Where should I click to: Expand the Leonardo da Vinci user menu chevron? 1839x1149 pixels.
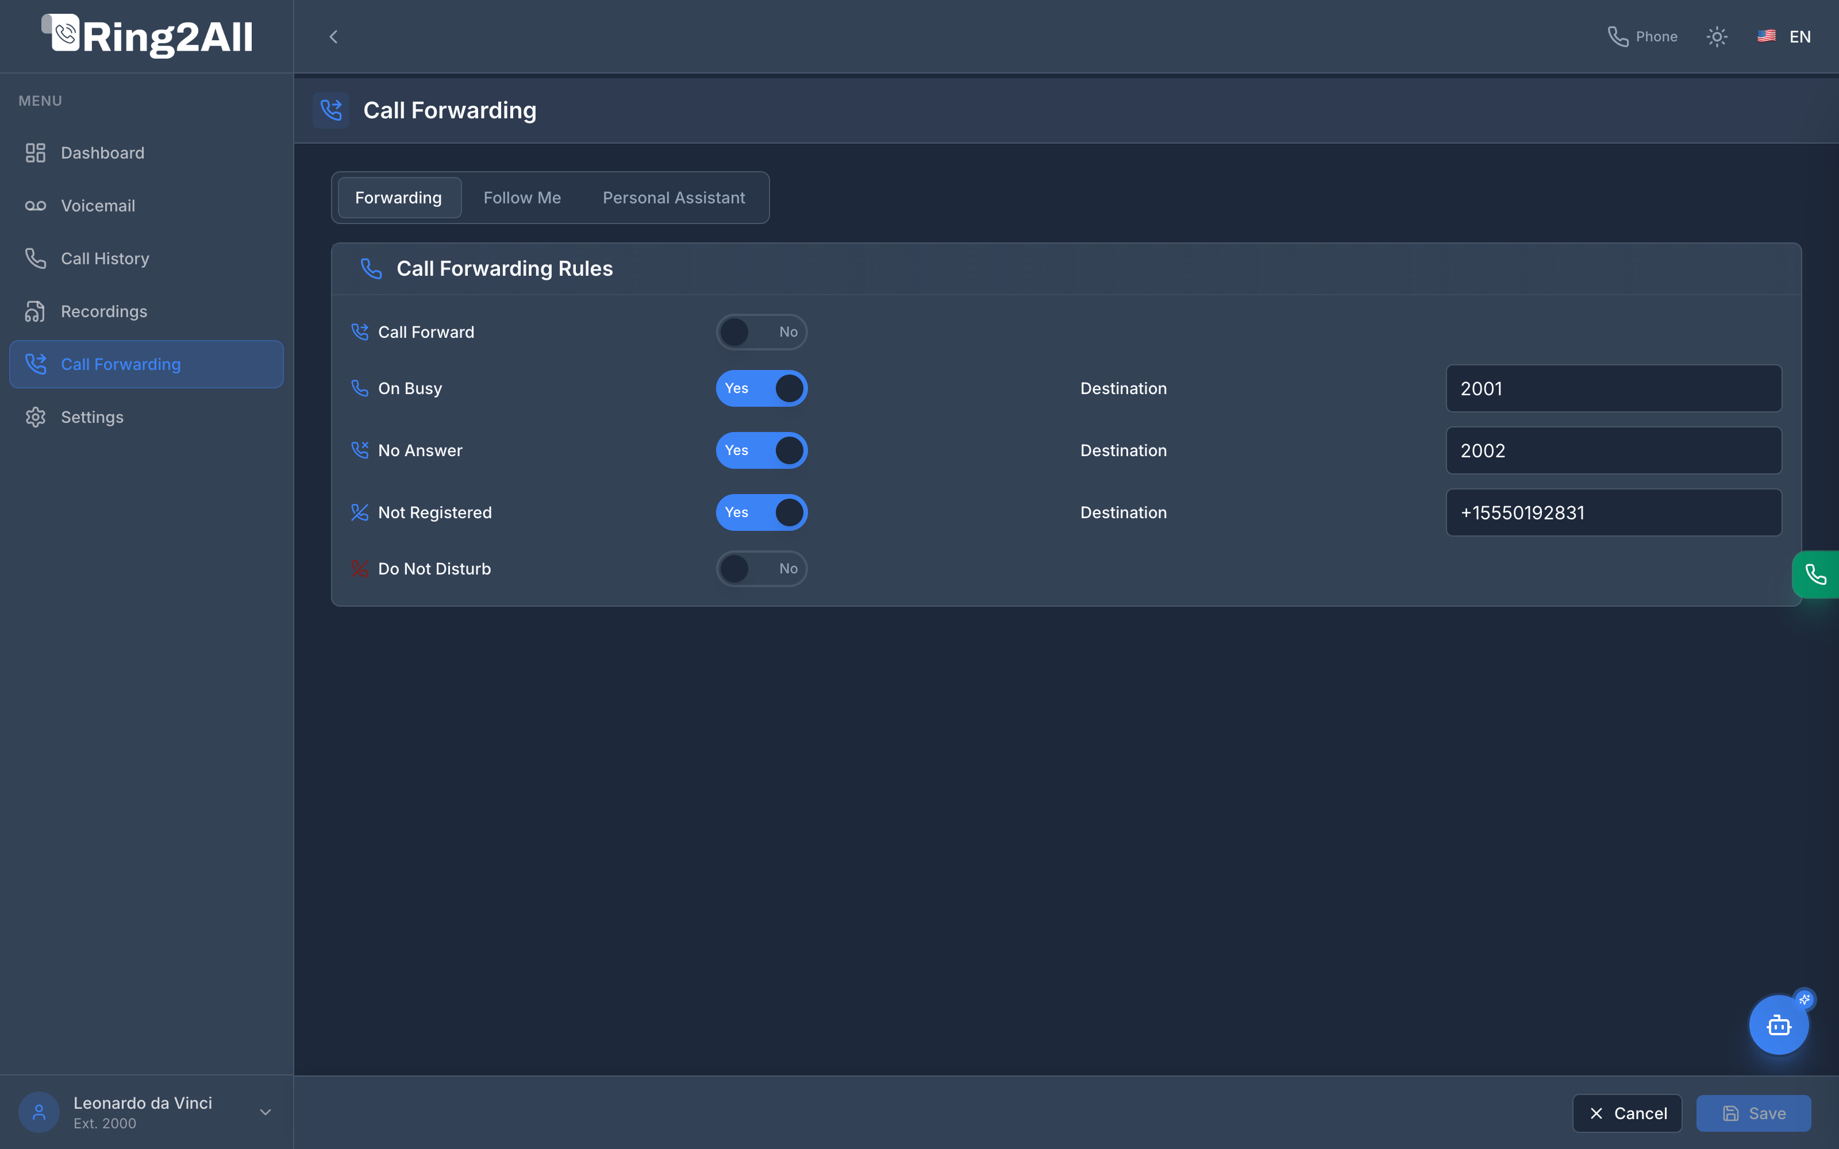tap(265, 1113)
